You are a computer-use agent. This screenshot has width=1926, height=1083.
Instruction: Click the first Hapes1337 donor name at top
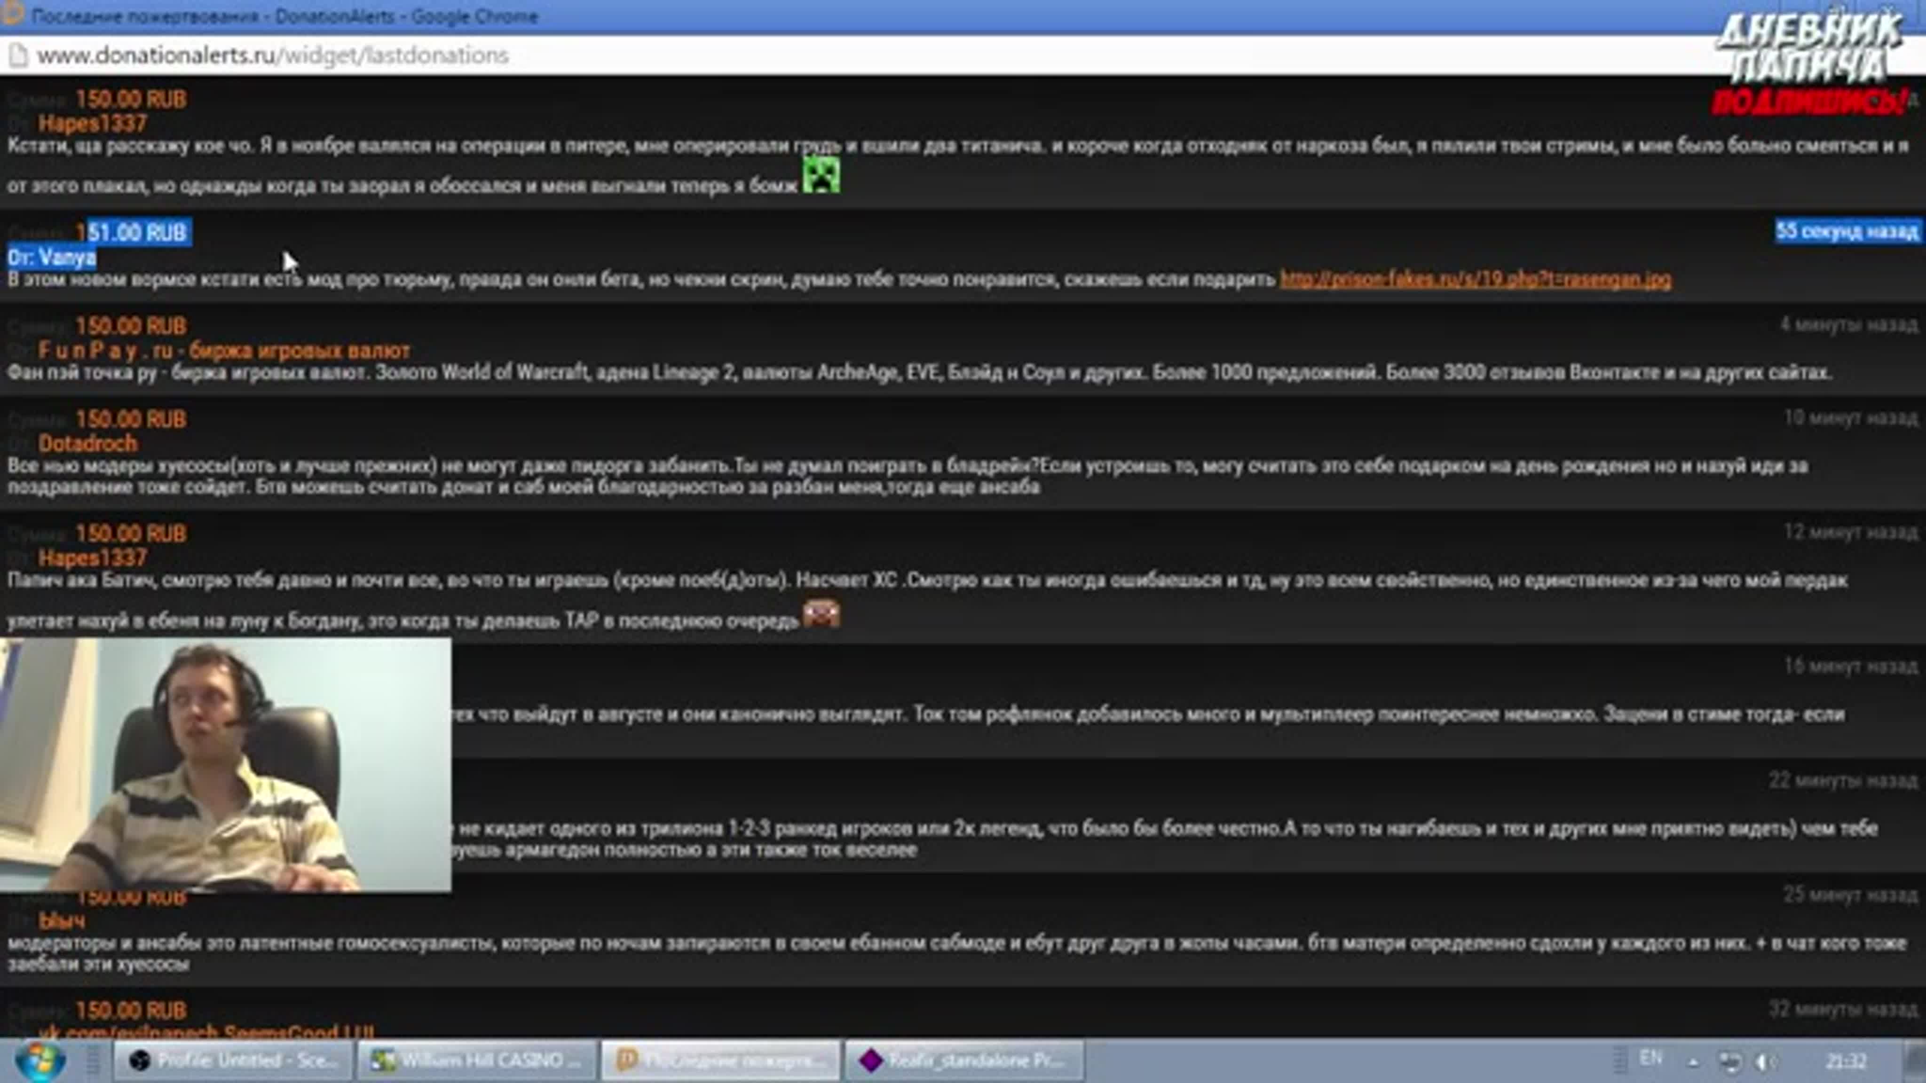(93, 123)
